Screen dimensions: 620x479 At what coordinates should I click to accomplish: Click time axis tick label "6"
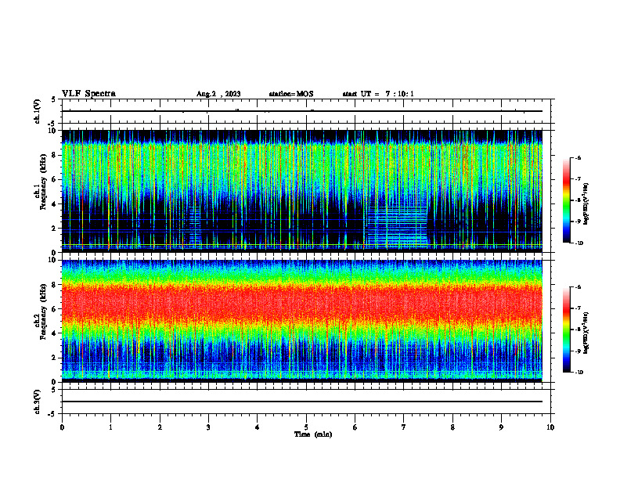(355, 427)
